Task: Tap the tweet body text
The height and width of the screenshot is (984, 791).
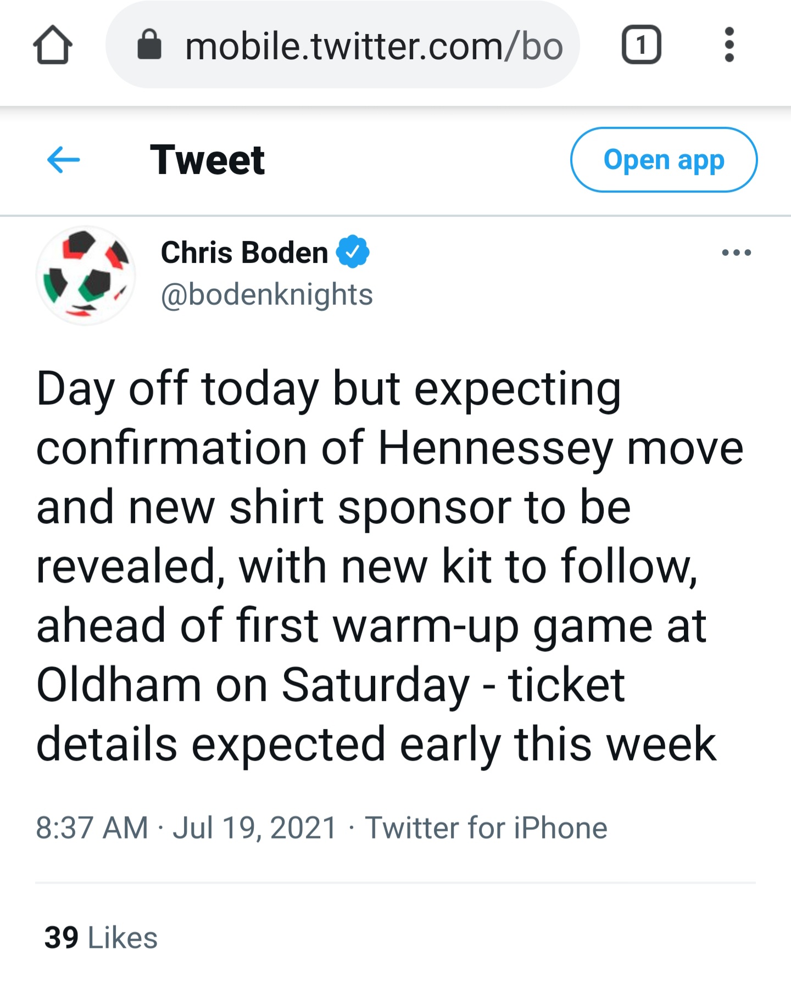Action: pos(389,566)
